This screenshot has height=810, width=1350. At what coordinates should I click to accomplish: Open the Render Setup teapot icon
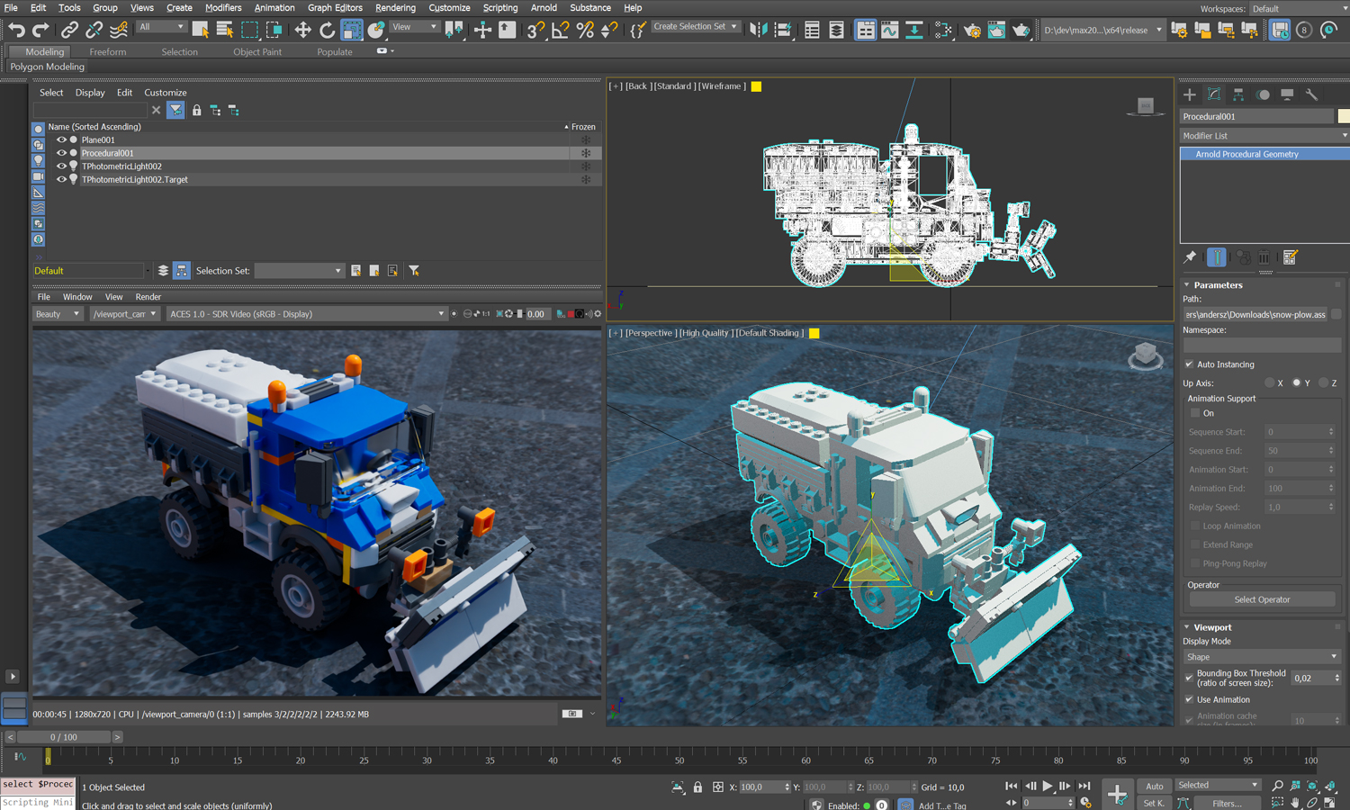[972, 29]
